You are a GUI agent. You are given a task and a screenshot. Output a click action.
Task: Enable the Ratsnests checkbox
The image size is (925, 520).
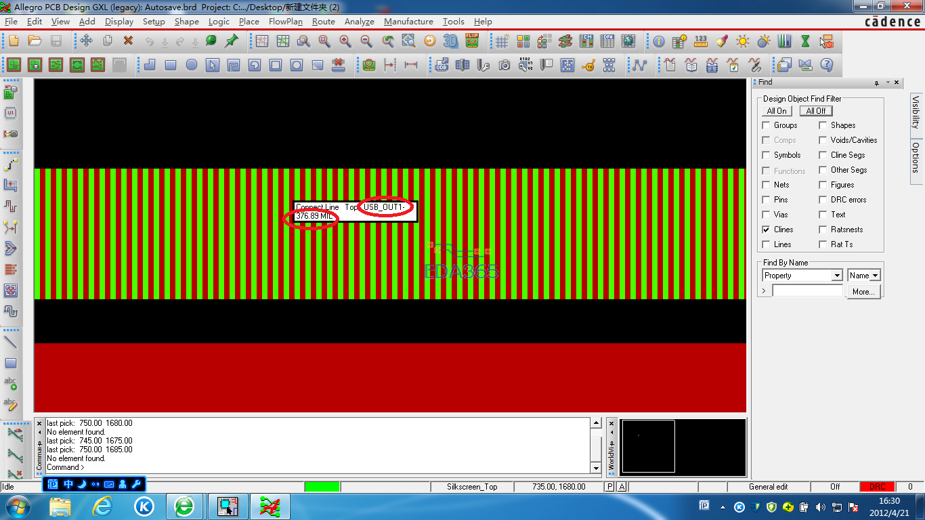(x=823, y=230)
